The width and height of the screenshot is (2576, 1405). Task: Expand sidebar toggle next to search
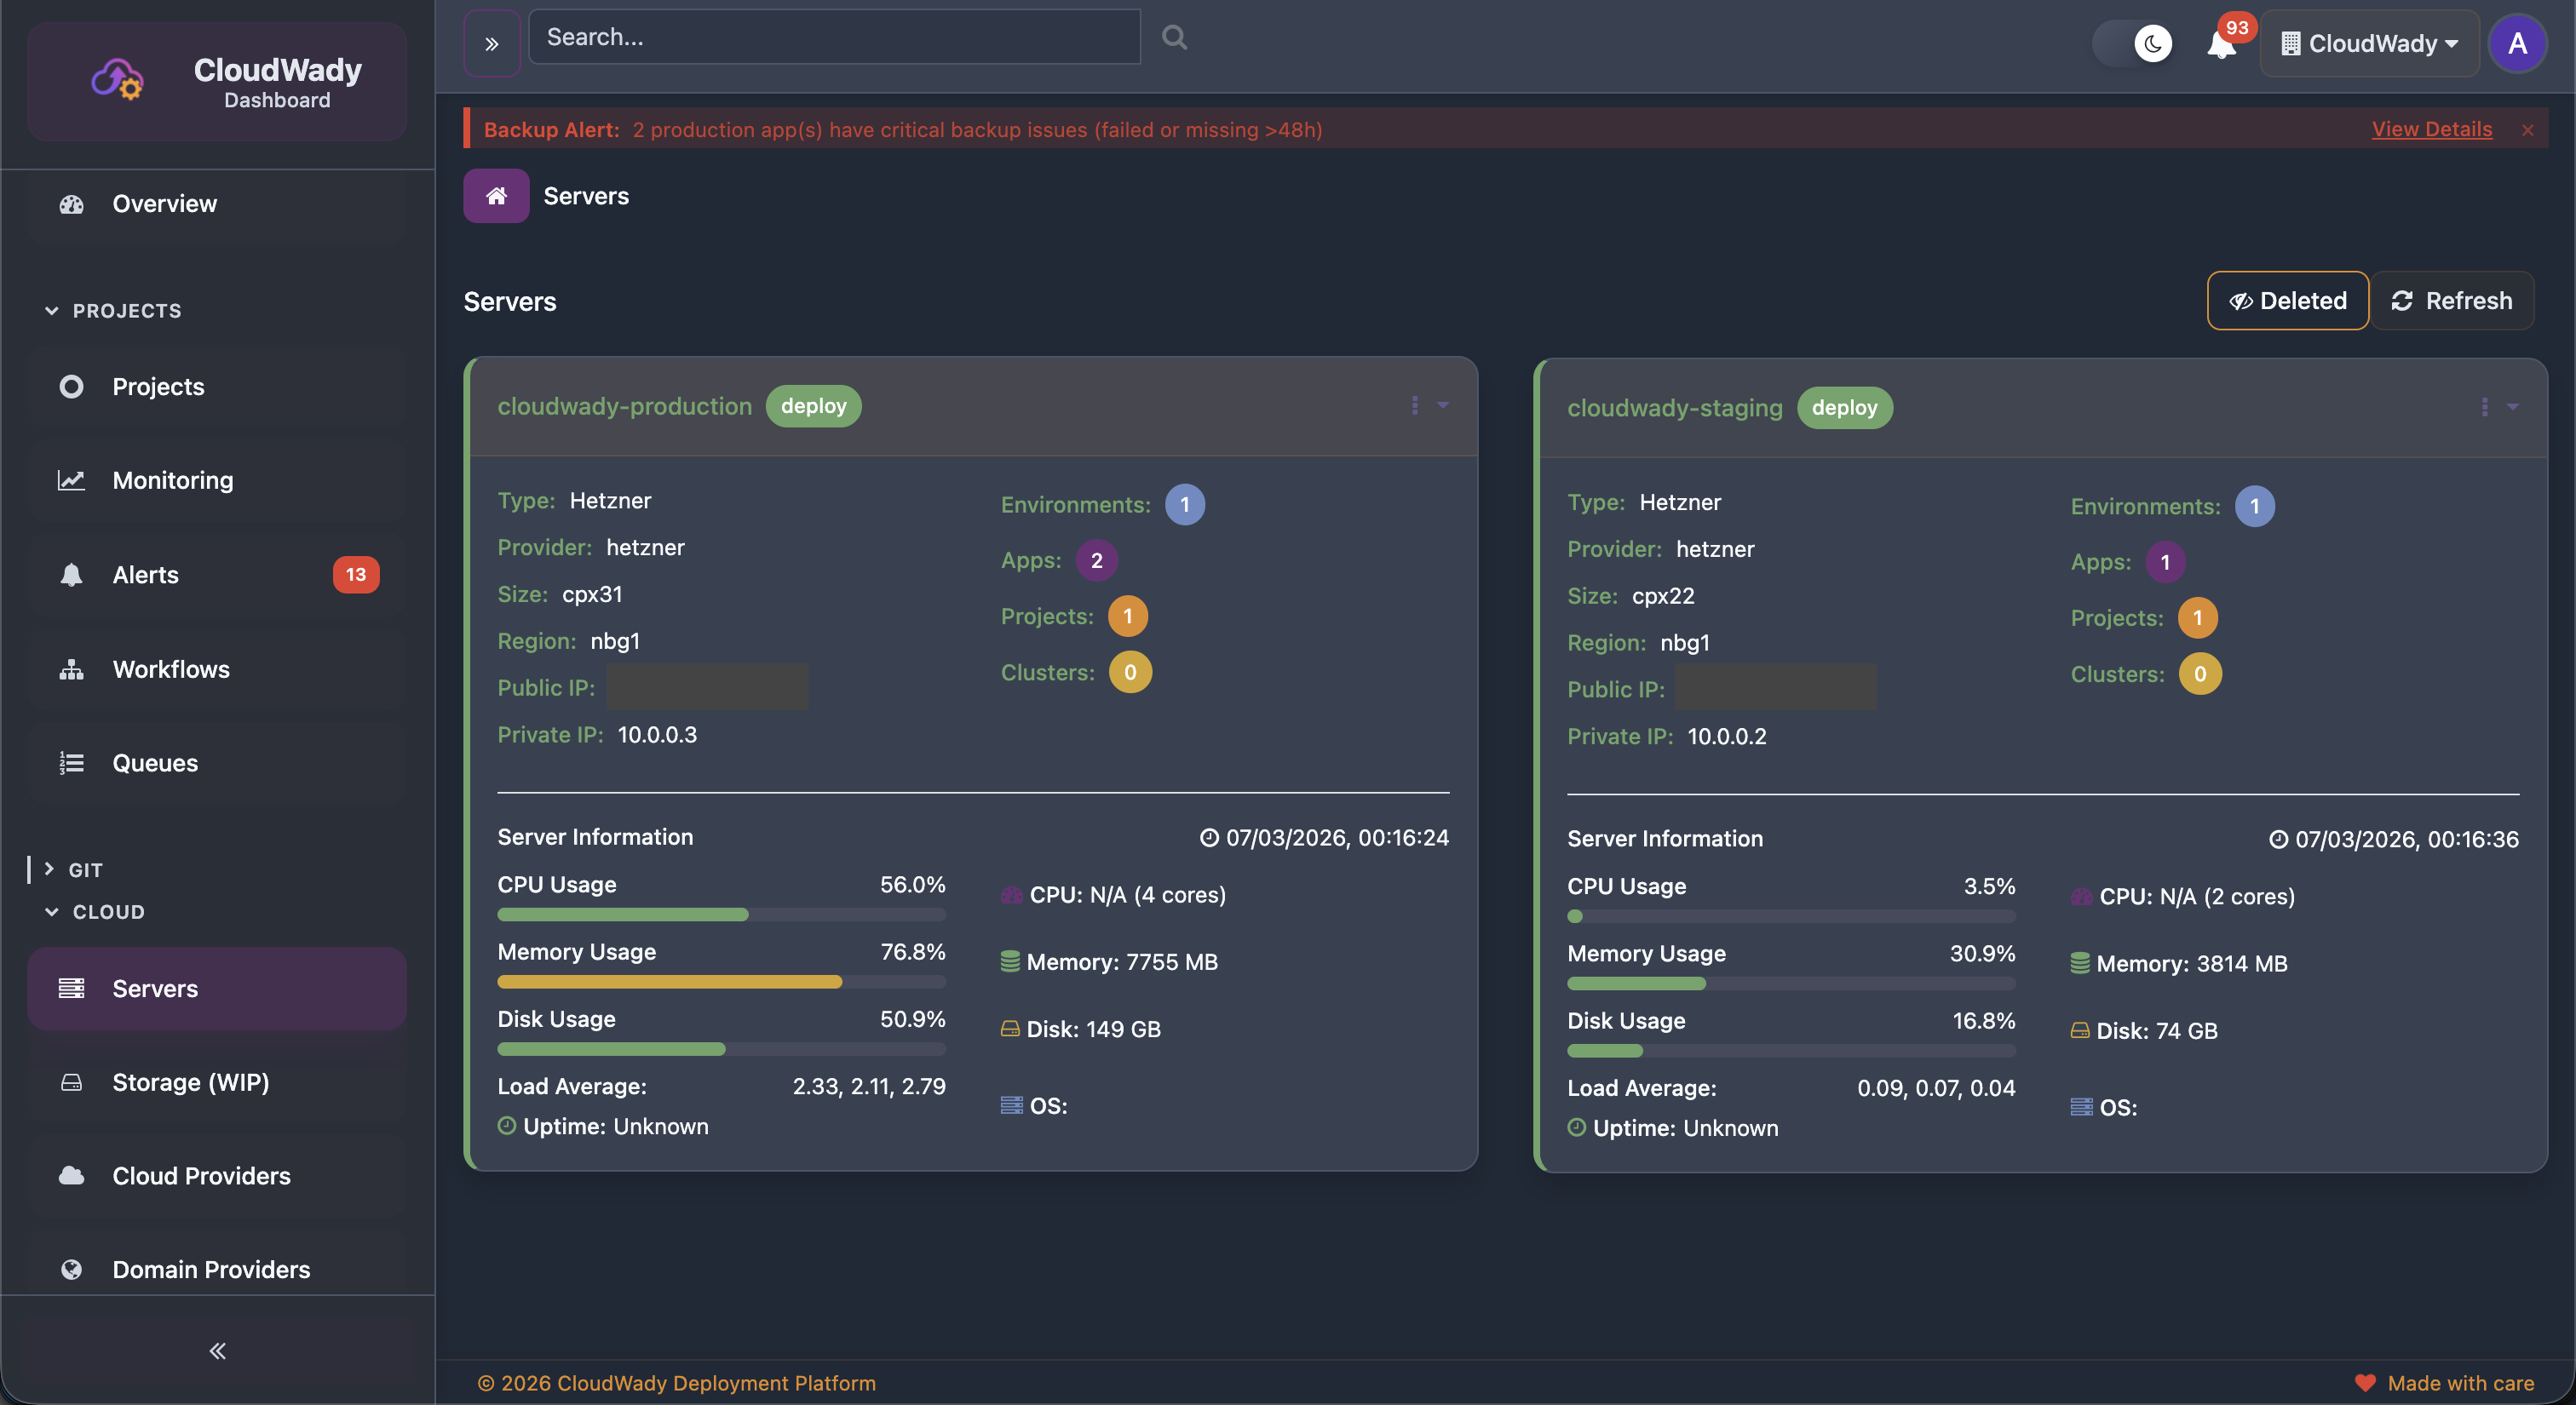pyautogui.click(x=491, y=44)
